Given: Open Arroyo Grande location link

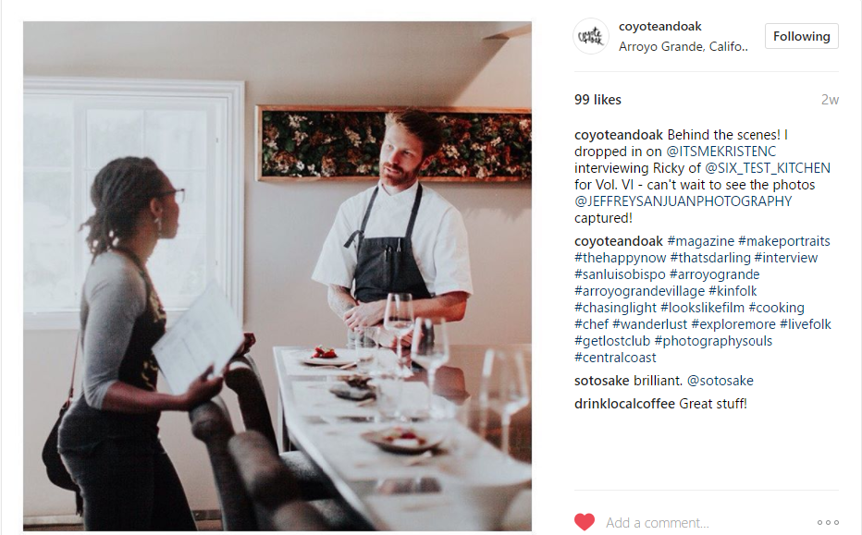Looking at the screenshot, I should click(683, 47).
